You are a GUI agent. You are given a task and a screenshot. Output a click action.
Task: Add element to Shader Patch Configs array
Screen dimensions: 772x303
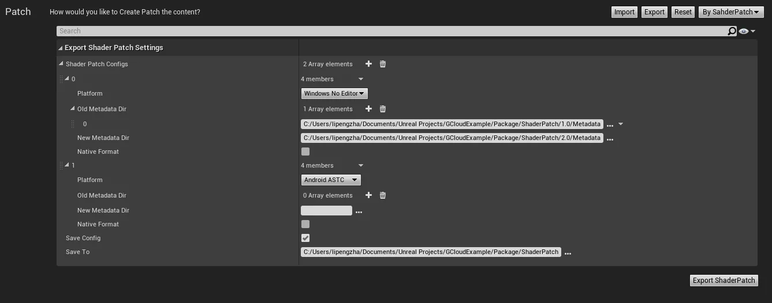tap(368, 64)
